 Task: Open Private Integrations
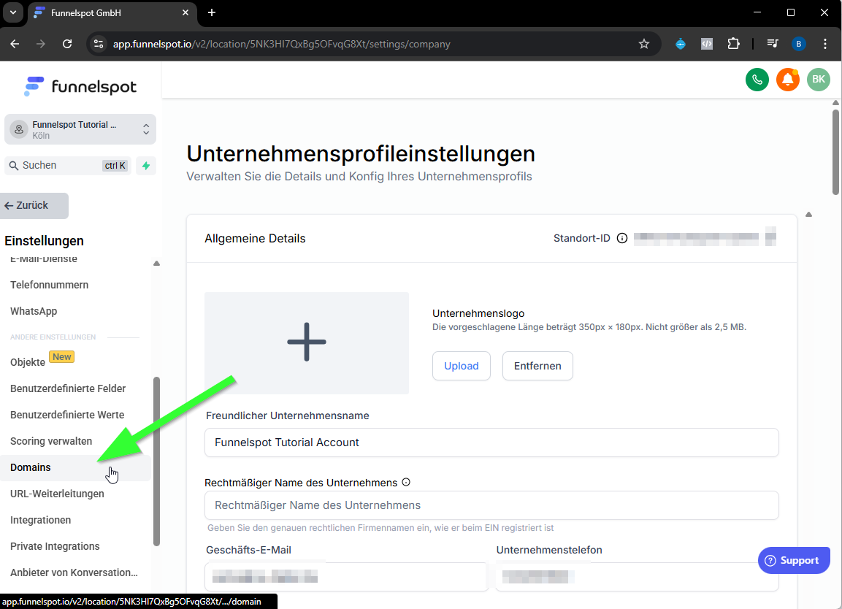55,546
